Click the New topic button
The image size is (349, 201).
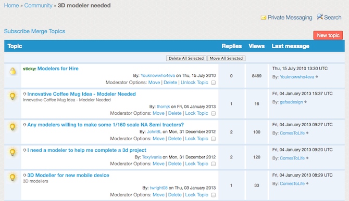coord(328,35)
